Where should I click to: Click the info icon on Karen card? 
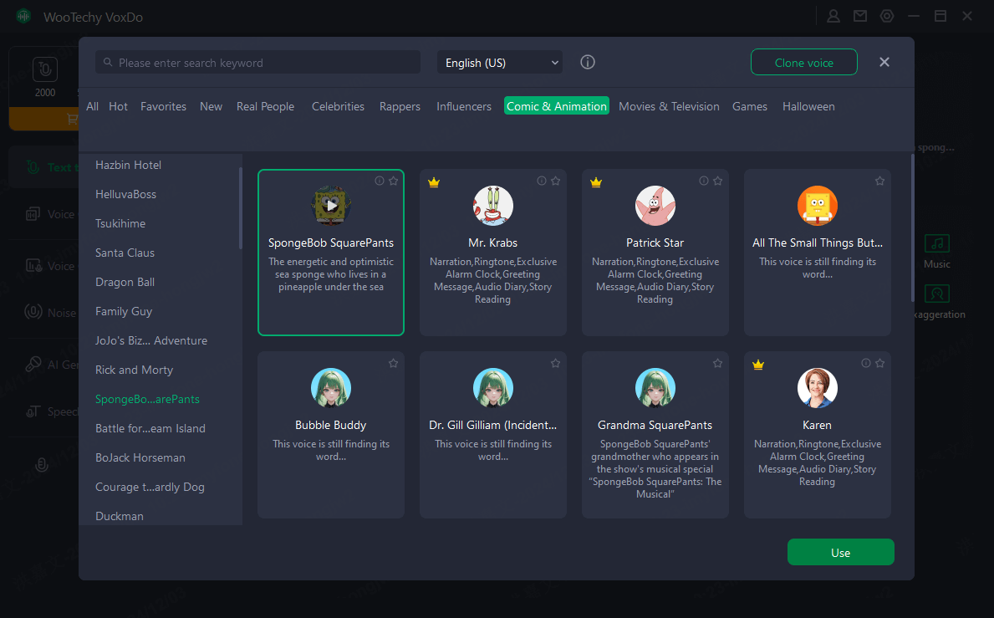click(x=865, y=363)
